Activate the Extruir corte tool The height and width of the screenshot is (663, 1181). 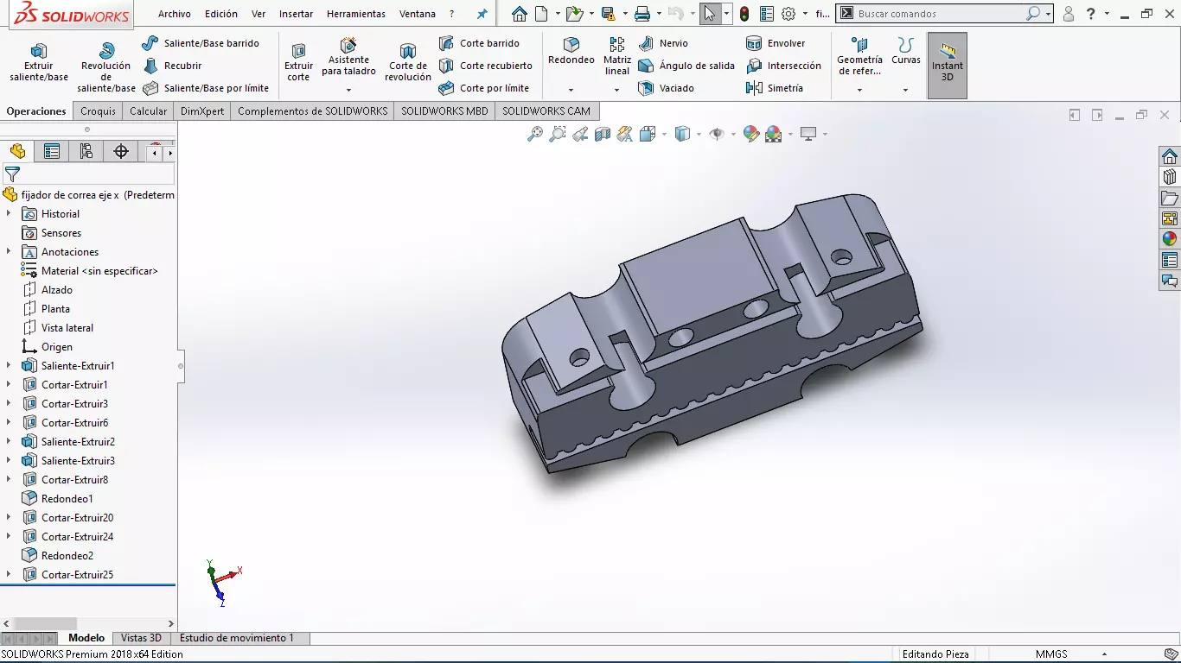pos(298,62)
